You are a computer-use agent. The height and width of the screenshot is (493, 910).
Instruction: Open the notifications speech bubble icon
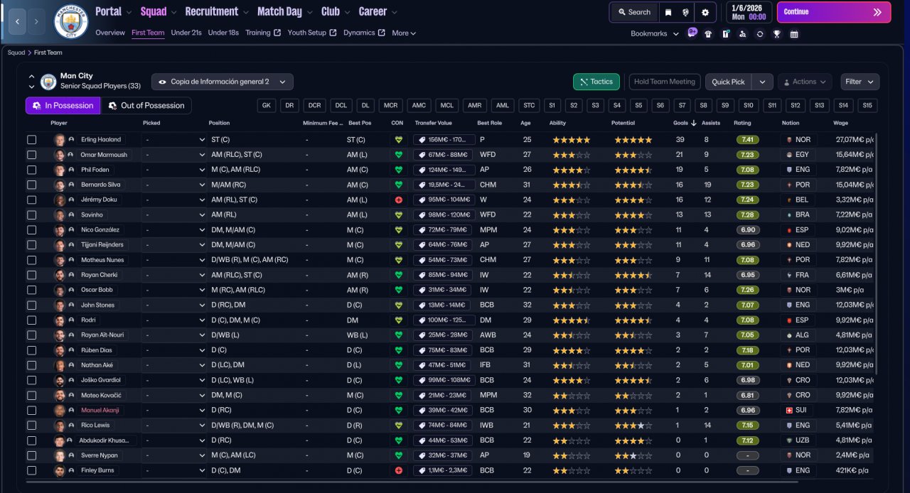tap(692, 33)
